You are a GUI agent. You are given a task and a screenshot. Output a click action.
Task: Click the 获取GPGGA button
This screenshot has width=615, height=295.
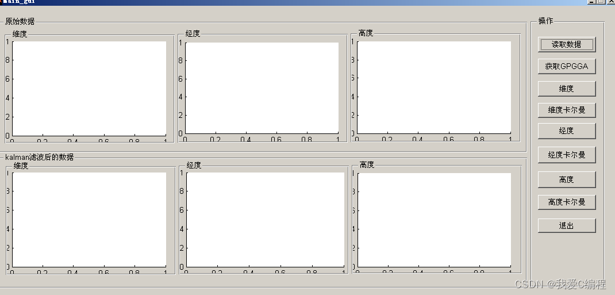coord(566,66)
